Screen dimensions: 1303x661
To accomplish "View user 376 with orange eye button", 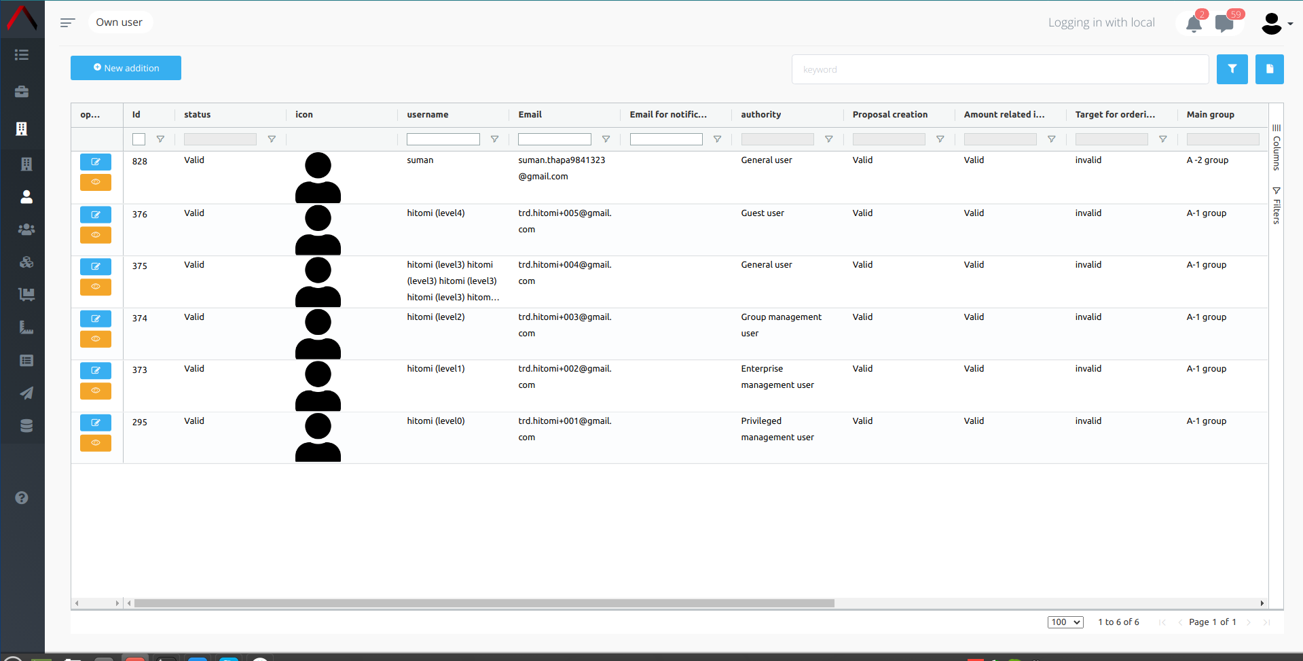I will point(96,235).
